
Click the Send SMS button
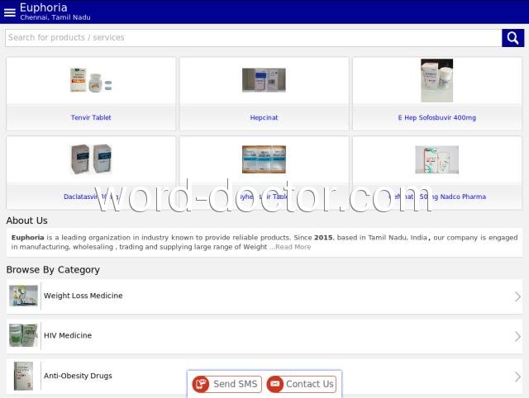pos(226,384)
